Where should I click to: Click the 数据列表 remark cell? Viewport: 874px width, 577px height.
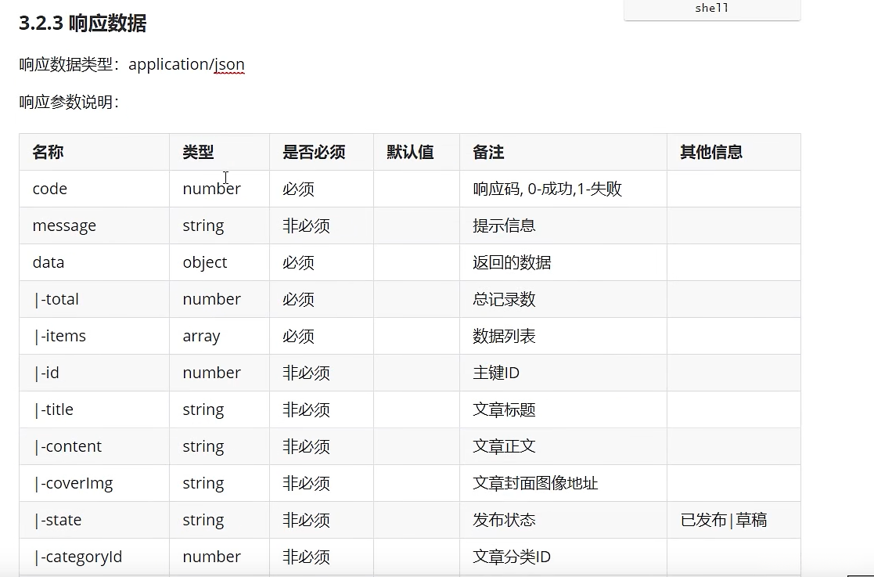point(563,336)
